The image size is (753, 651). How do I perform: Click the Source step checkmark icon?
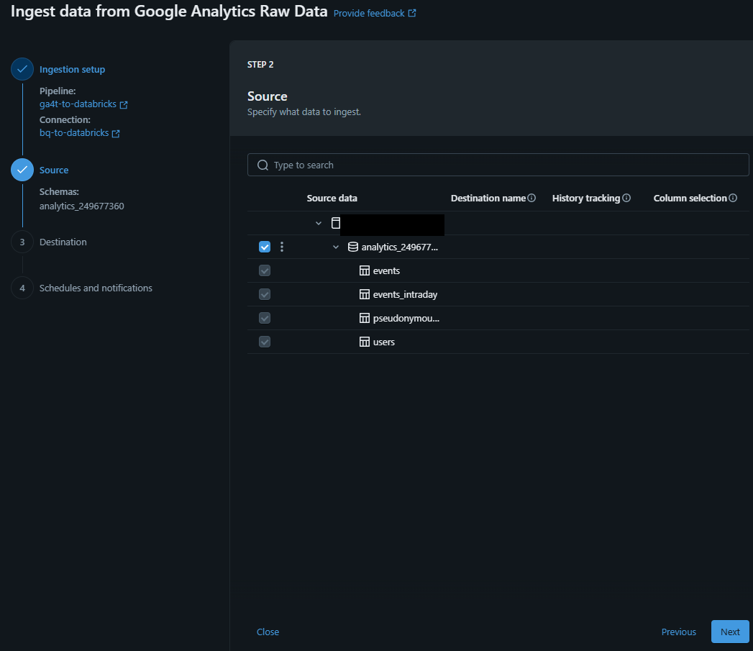[22, 170]
